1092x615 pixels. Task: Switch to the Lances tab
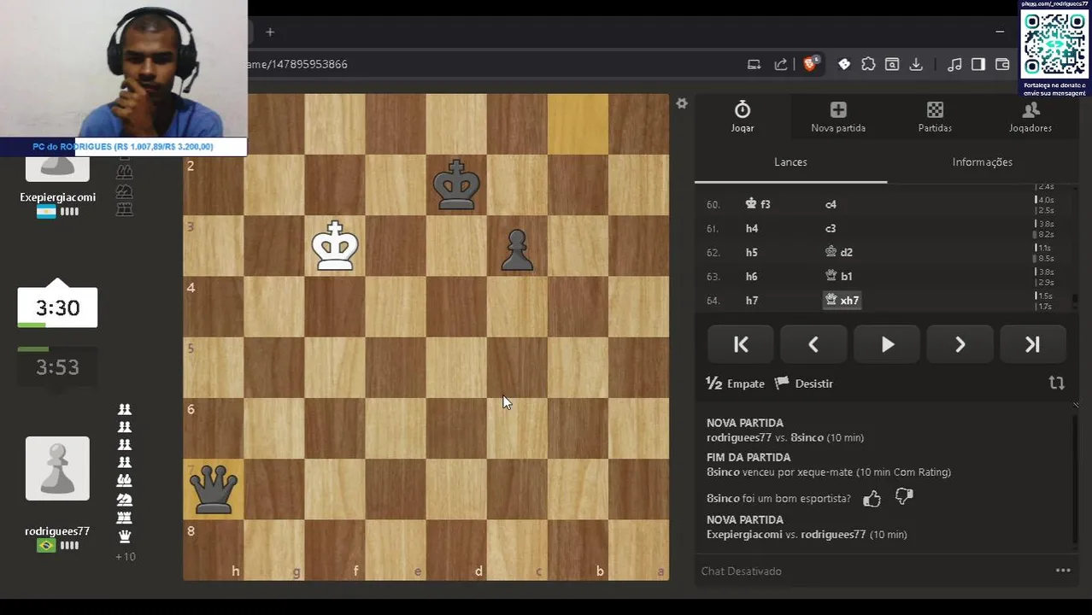click(790, 162)
